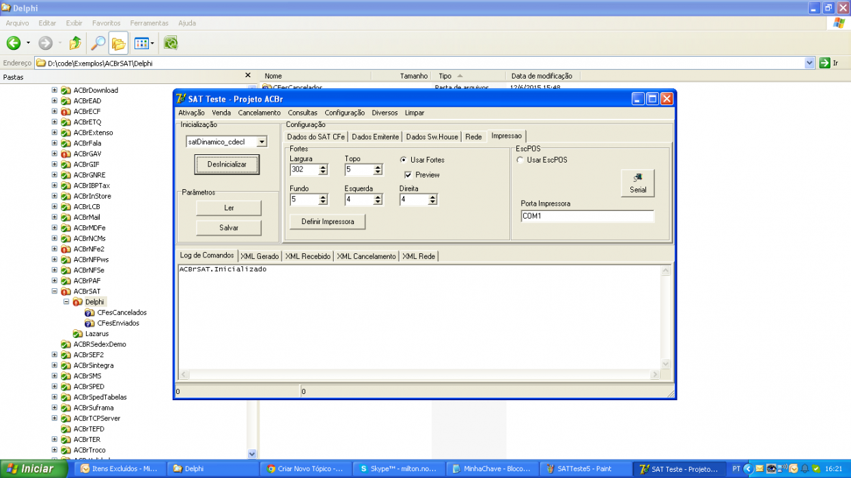
Task: Open the Views button dropdown arrow
Action: [153, 43]
